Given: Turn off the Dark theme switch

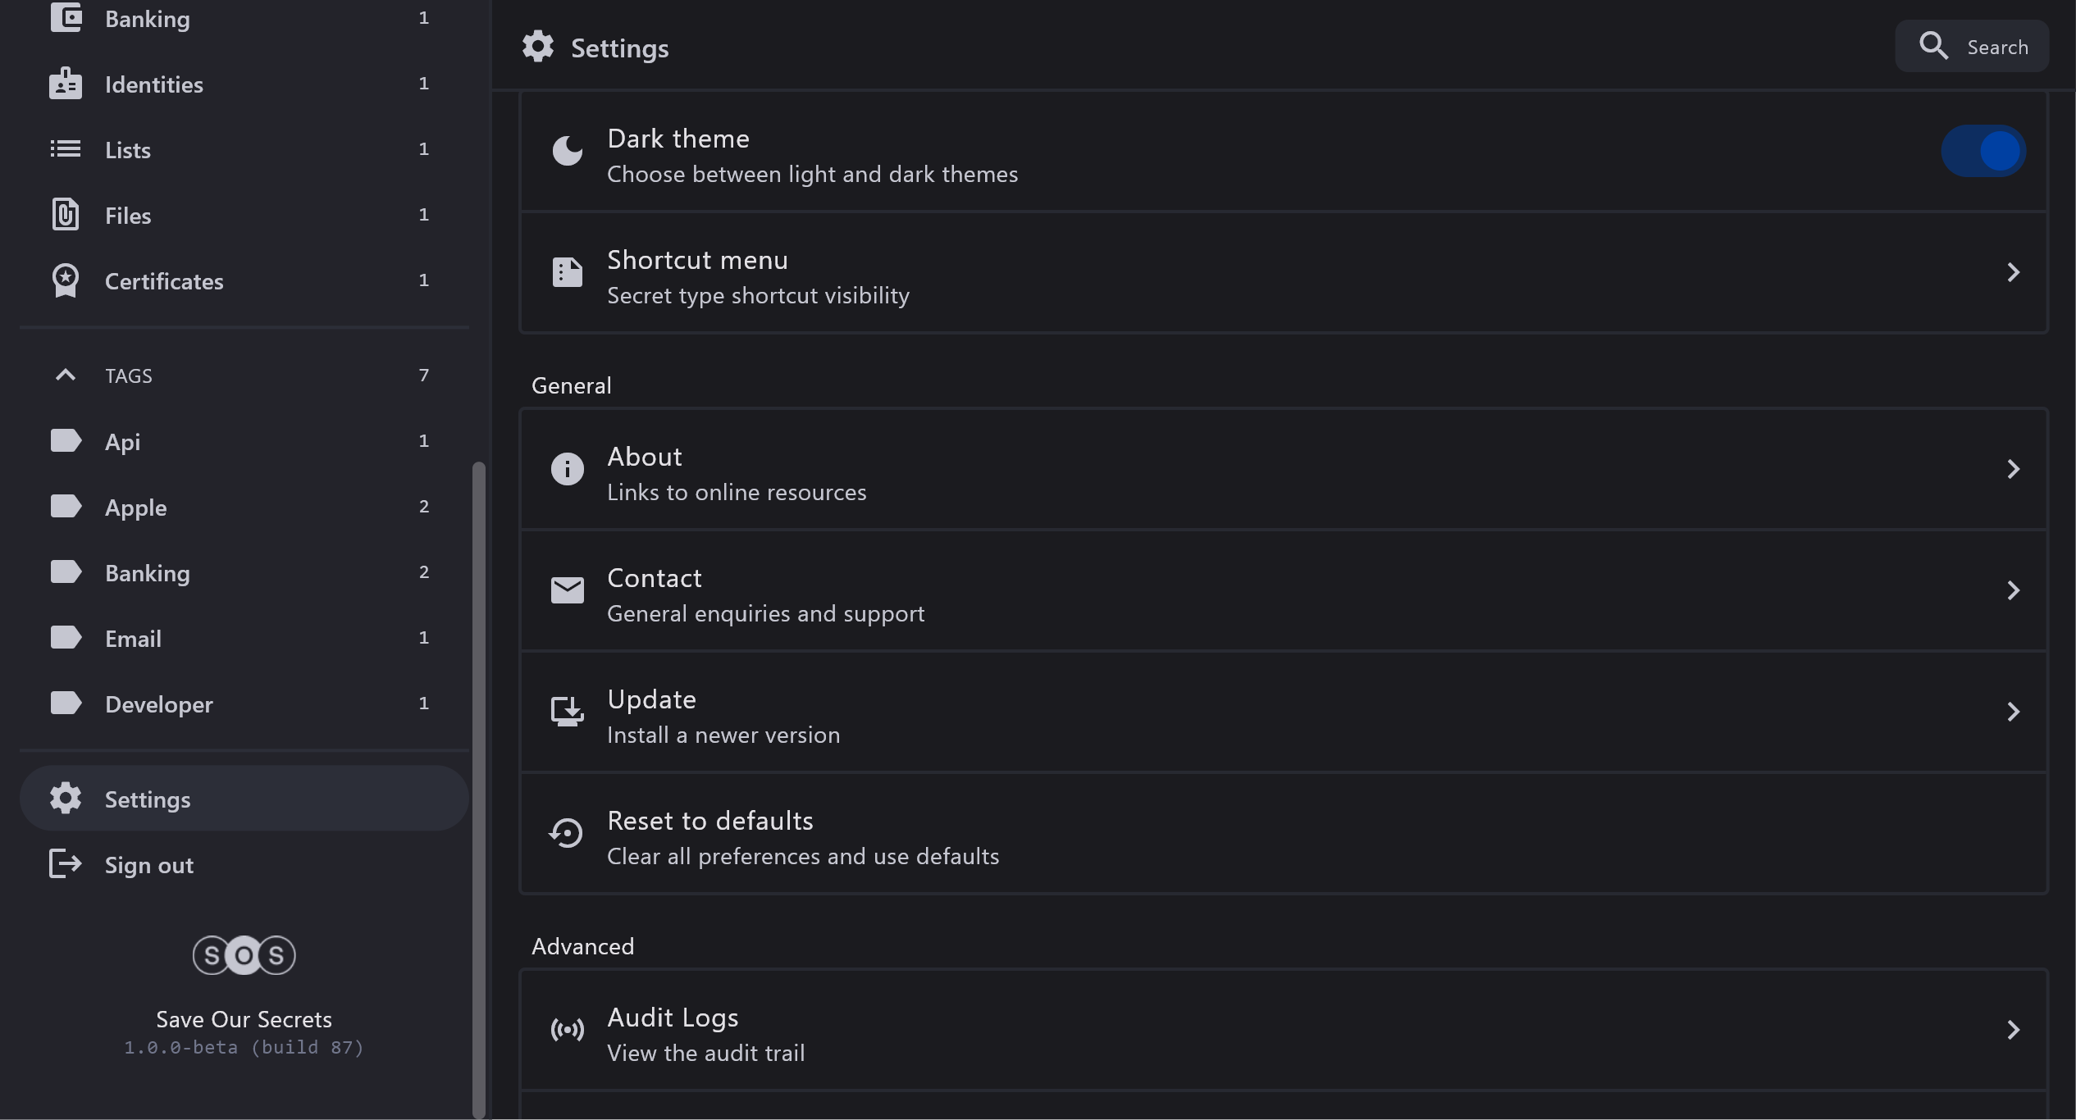Looking at the screenshot, I should 1982,151.
